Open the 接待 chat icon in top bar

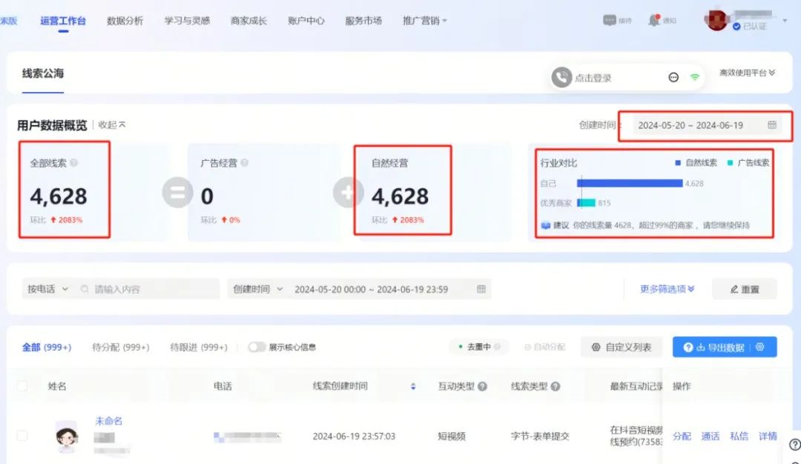[610, 18]
